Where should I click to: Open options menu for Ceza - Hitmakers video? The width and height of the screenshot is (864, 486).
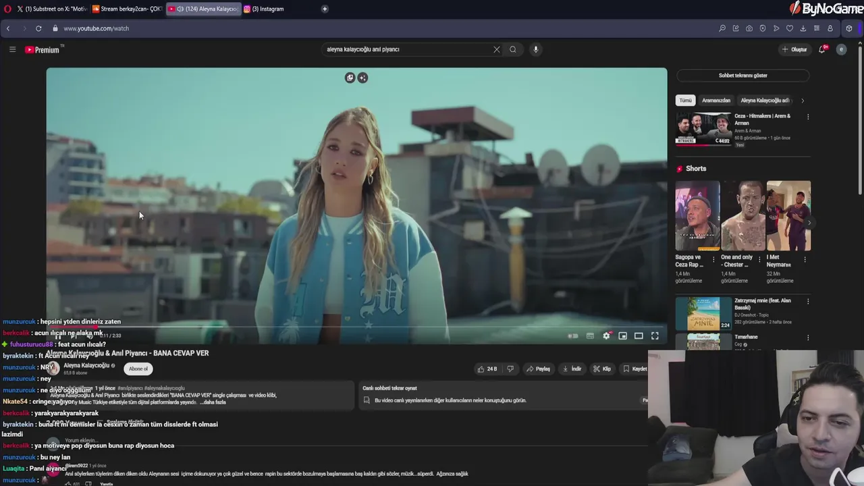click(807, 117)
